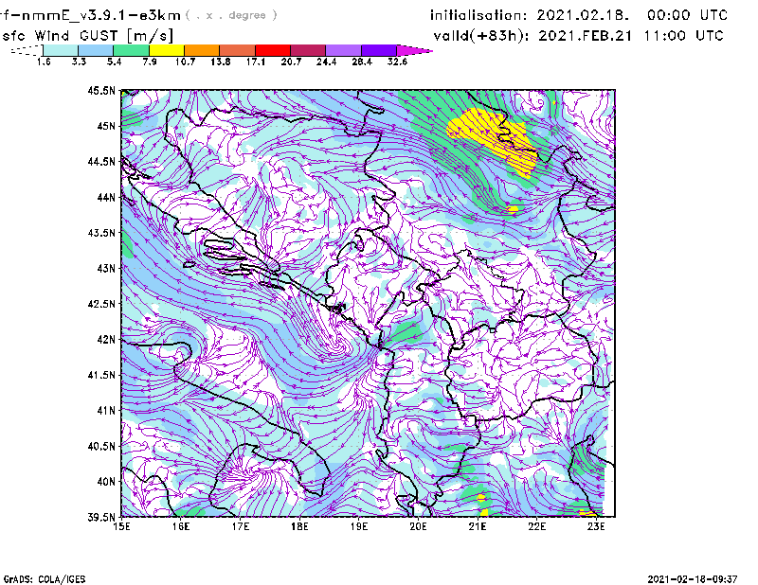Click the 5.4 colorbar value label
758x585 pixels.
[114, 62]
